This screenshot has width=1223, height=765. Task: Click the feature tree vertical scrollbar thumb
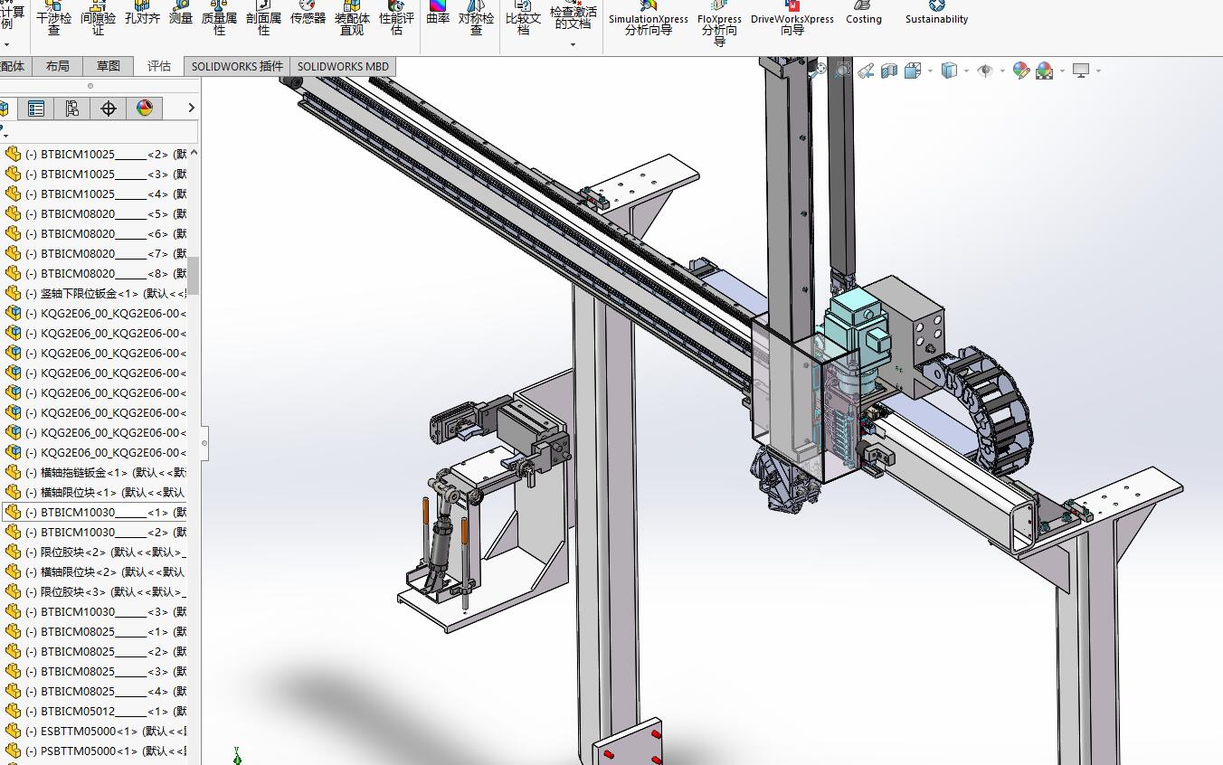pos(194,275)
